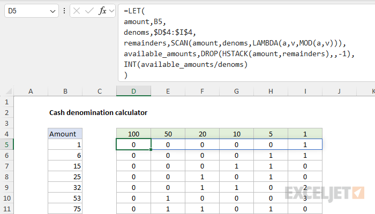This screenshot has width=375, height=214.
Task: Select column E header
Action: pos(168,91)
